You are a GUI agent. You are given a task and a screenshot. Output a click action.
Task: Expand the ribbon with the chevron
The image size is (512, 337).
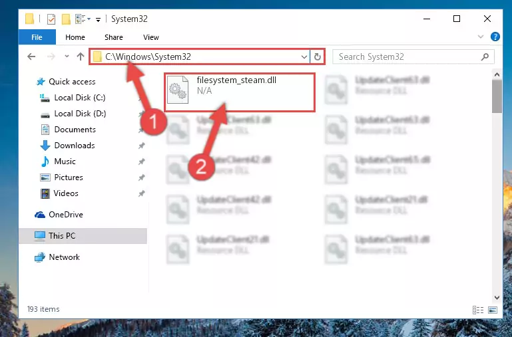point(481,37)
